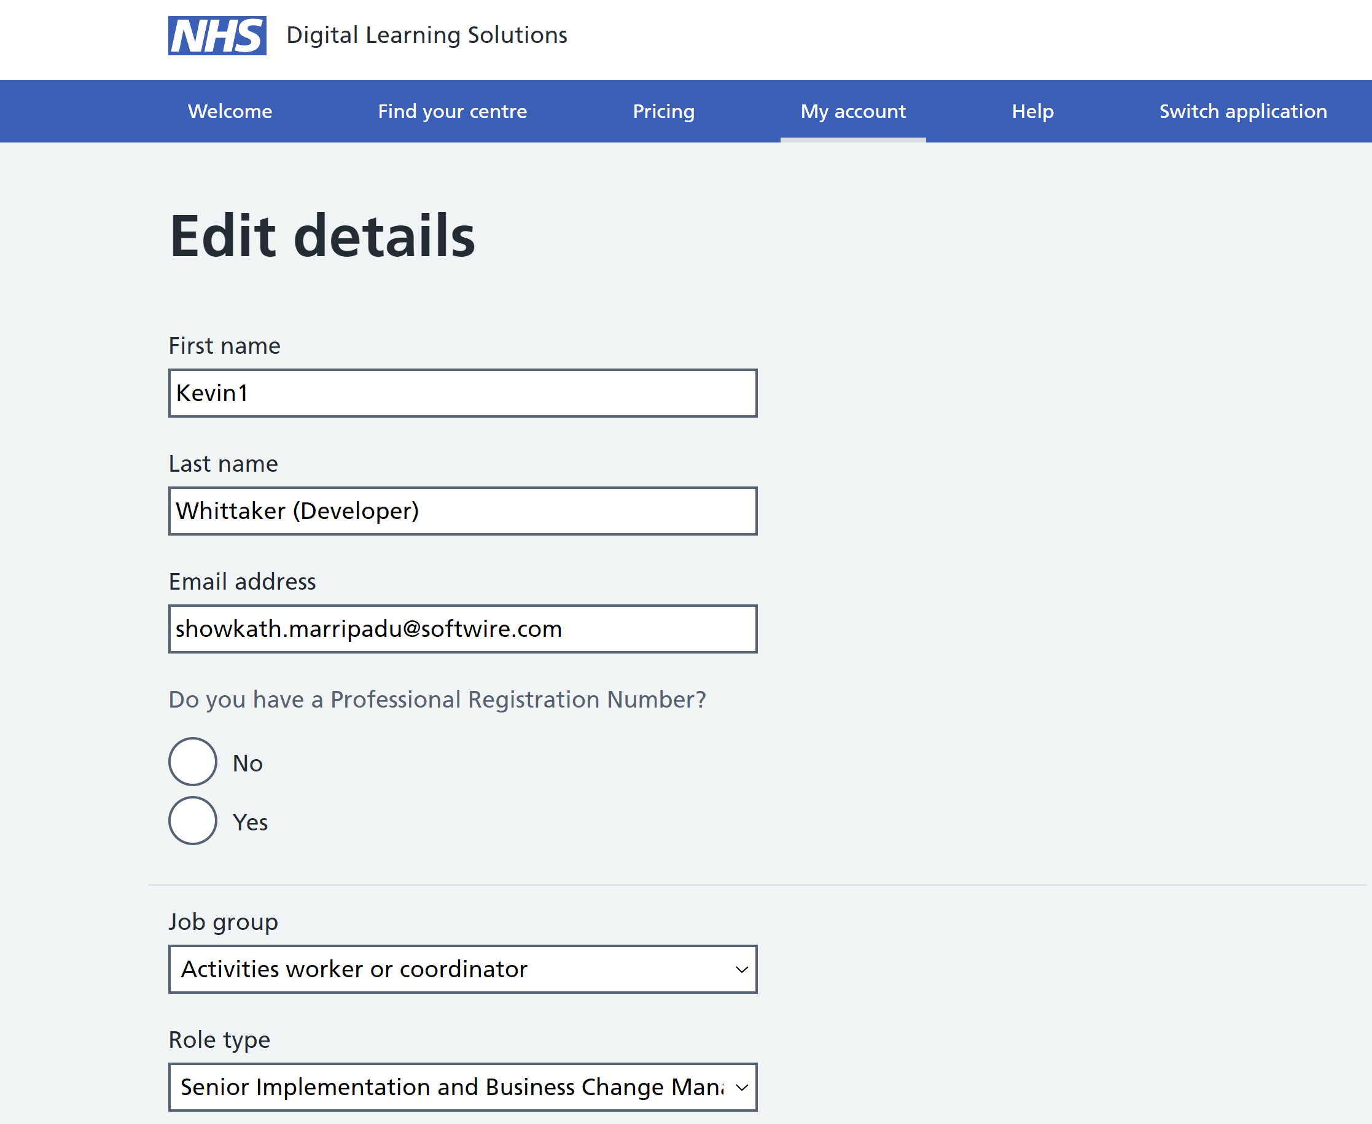Click the Yes radio label text
The width and height of the screenshot is (1372, 1124).
click(x=250, y=822)
